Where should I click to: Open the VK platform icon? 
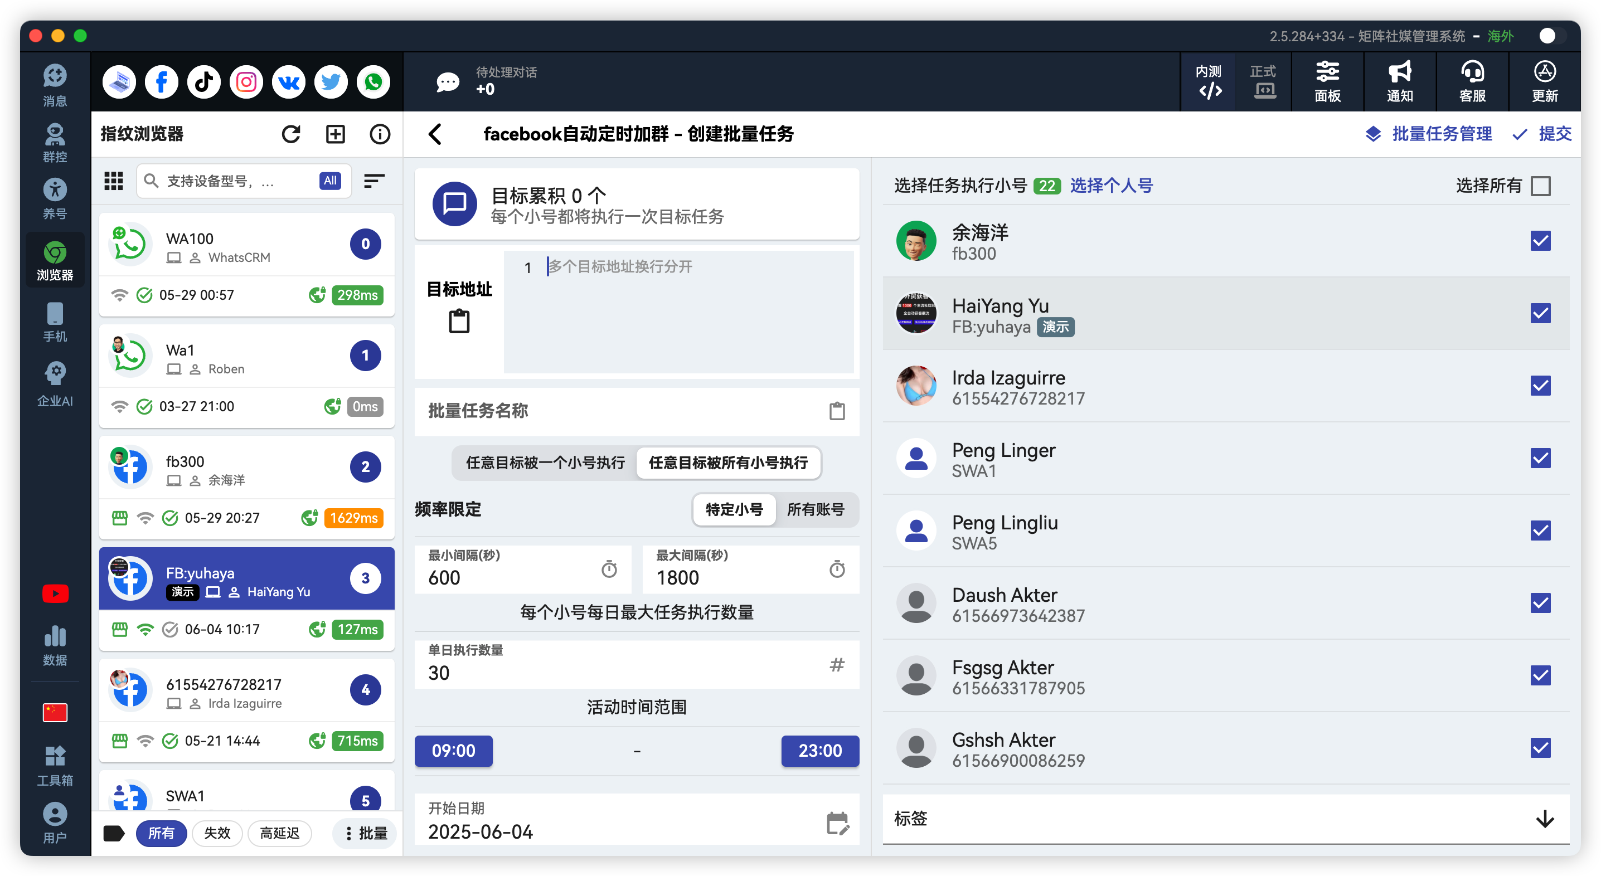pyautogui.click(x=288, y=82)
